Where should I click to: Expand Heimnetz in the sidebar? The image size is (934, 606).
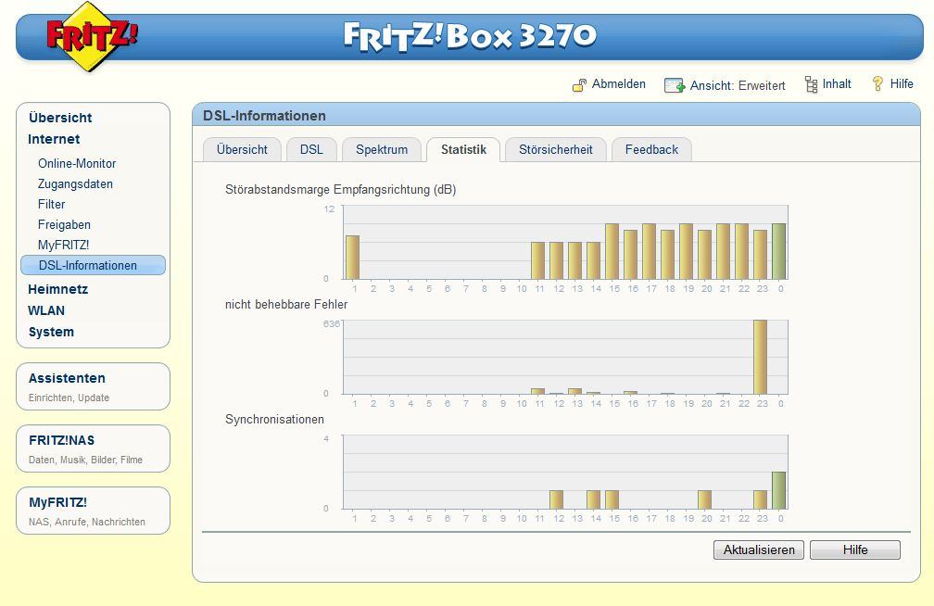(57, 290)
